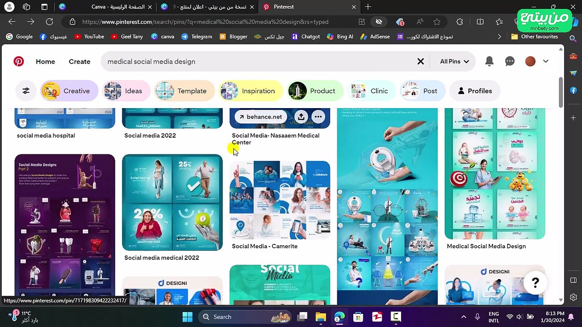Image resolution: width=582 pixels, height=327 pixels.
Task: Clear the search query with X
Action: tap(421, 61)
